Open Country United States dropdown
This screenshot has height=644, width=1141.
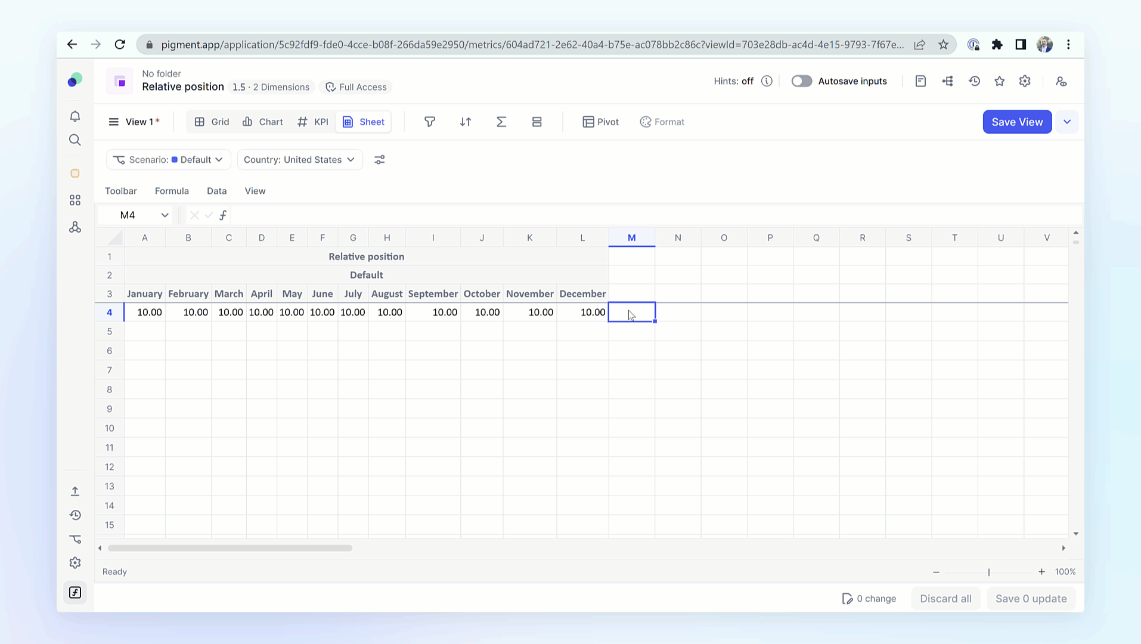300,160
